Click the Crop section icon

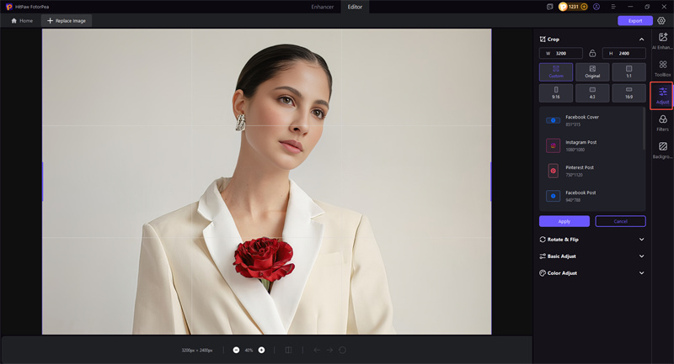pyautogui.click(x=543, y=39)
